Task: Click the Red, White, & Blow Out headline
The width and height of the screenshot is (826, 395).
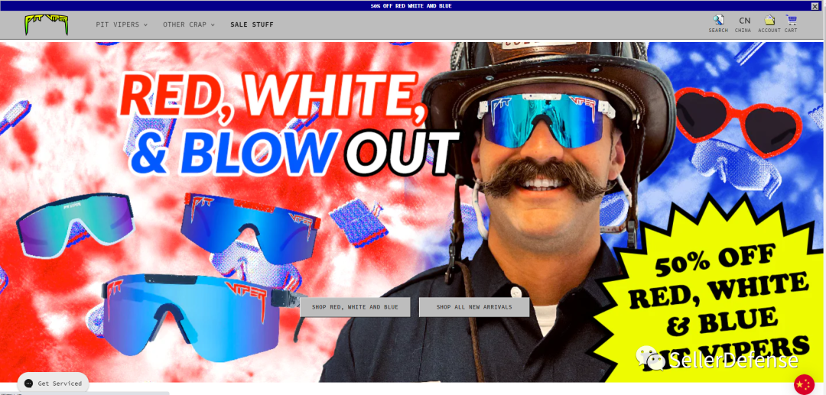Action: [288, 125]
